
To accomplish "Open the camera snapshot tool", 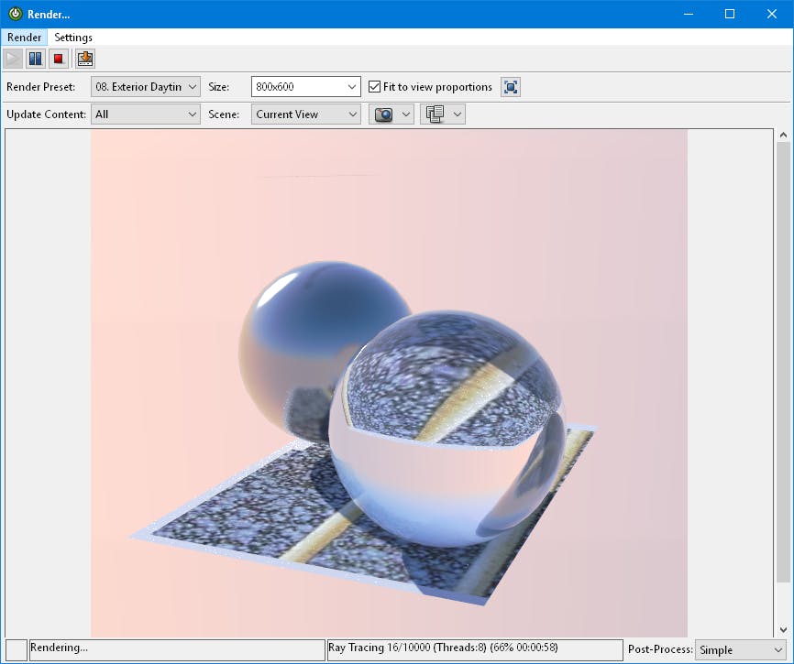I will tap(385, 114).
